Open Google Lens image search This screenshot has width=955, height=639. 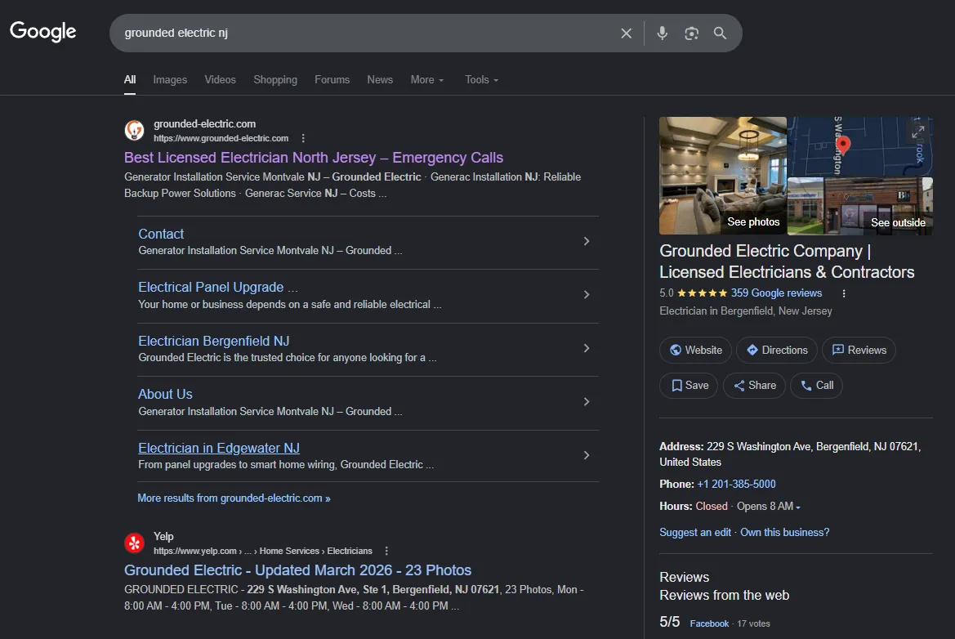point(691,34)
